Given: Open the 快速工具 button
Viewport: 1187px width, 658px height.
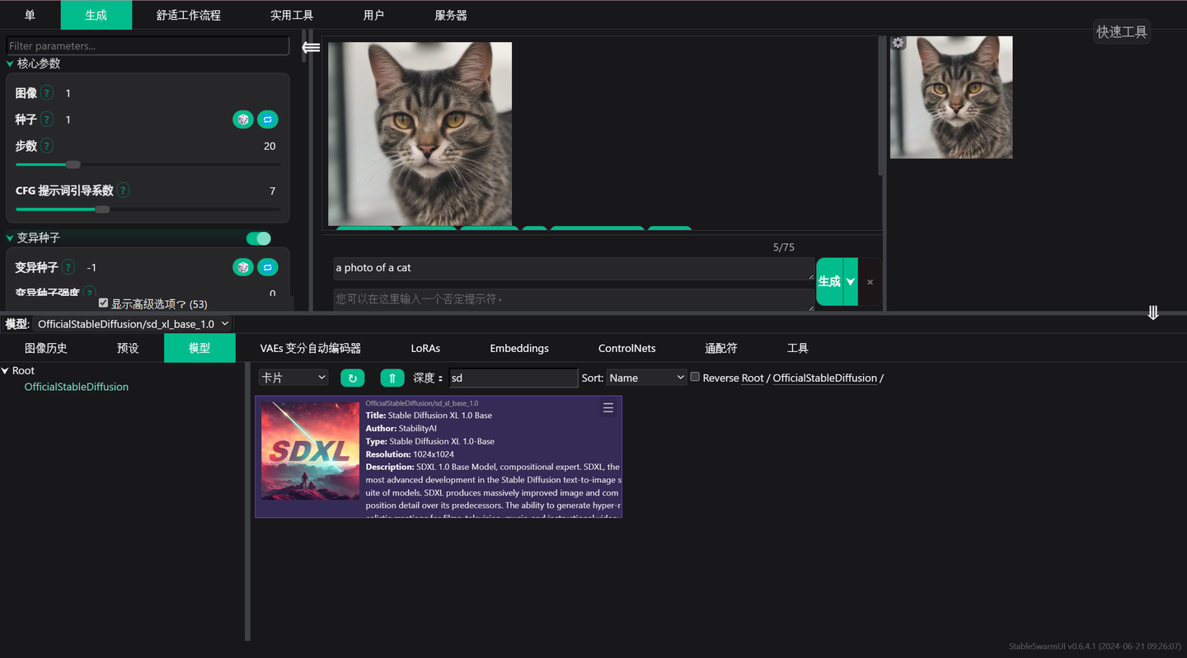Looking at the screenshot, I should 1121,32.
